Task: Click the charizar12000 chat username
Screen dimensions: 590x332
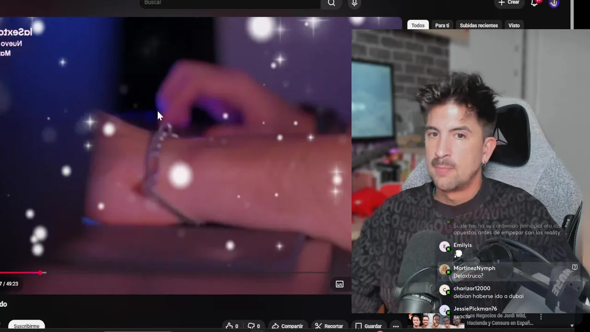Action: tap(472, 288)
